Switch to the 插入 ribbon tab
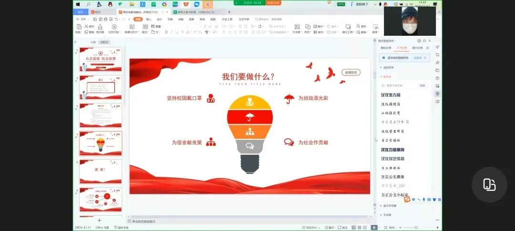This screenshot has height=231, width=515. pos(149,19)
